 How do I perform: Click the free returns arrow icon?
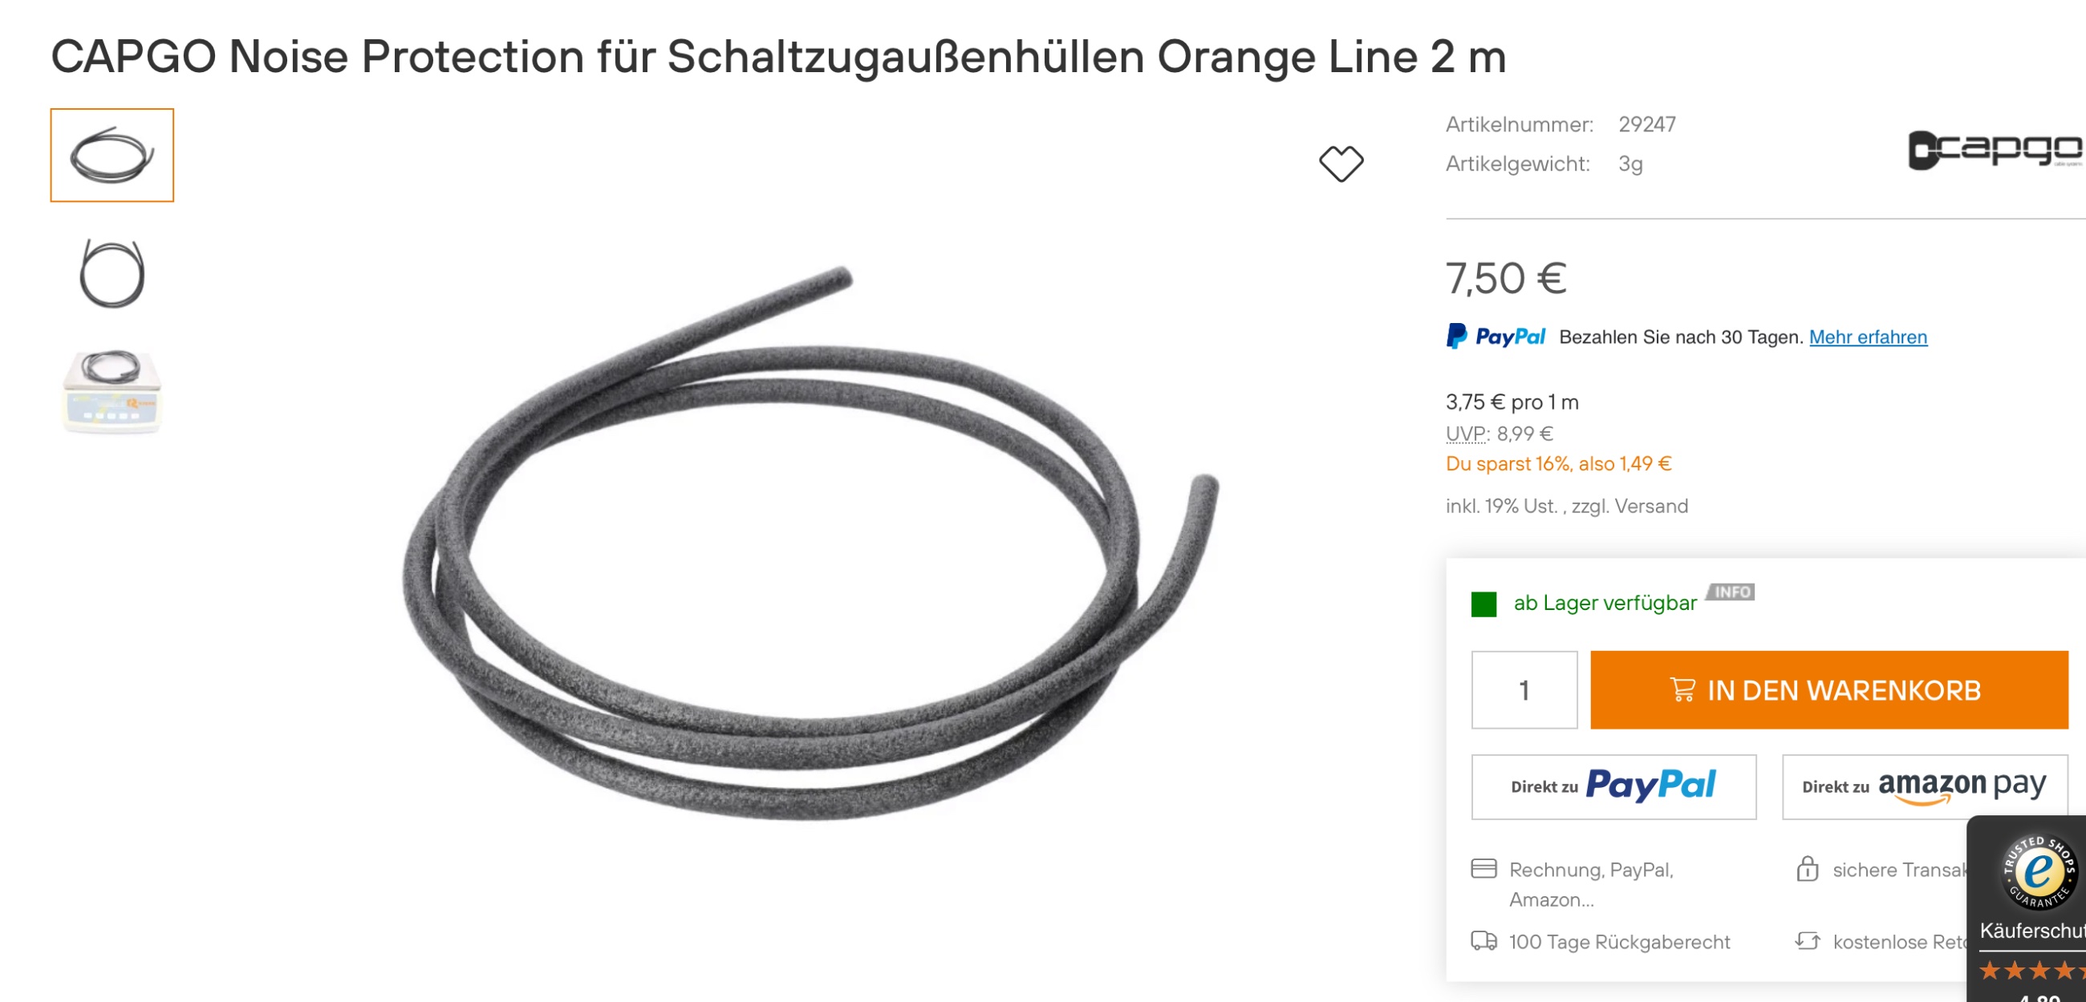point(1808,941)
